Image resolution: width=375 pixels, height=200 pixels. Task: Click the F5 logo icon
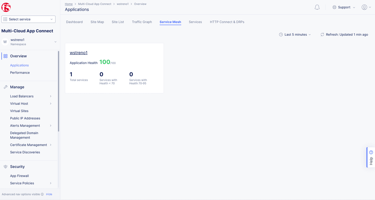(x=6, y=7)
